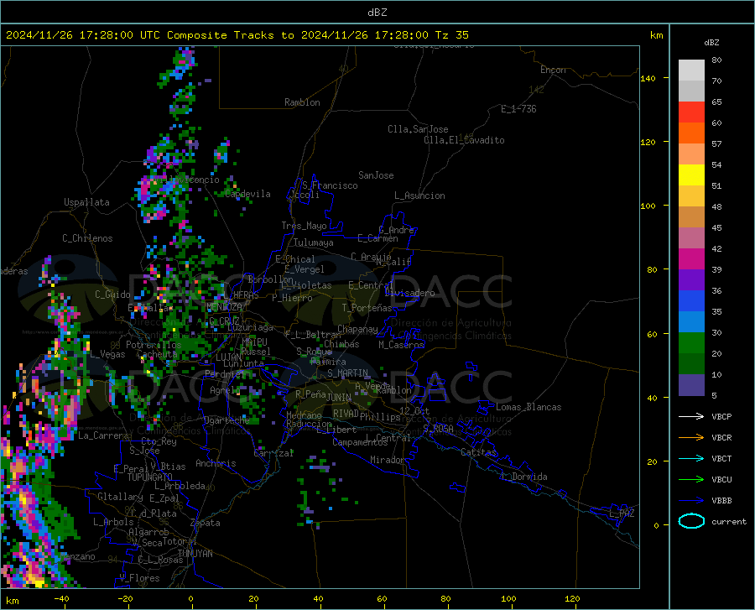Click the purple 39 dBZ color swatch
The height and width of the screenshot is (610, 755).
(691, 280)
